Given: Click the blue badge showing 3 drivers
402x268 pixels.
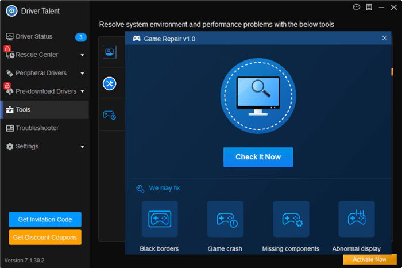Looking at the screenshot, I should point(81,37).
